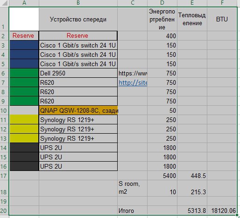This screenshot has width=240, height=218.
Task: Select Synology RS 1219+ cell in row 13
Action: (x=78, y=138)
